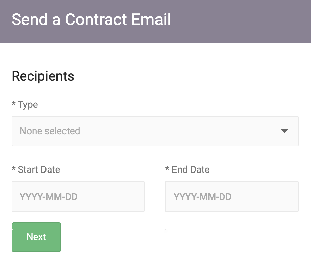311x263 pixels.
Task: Click the Recipients section heading
Action: pos(42,76)
